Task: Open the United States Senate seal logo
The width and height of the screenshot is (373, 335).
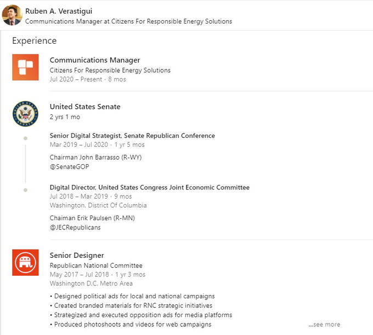Action: tap(25, 113)
